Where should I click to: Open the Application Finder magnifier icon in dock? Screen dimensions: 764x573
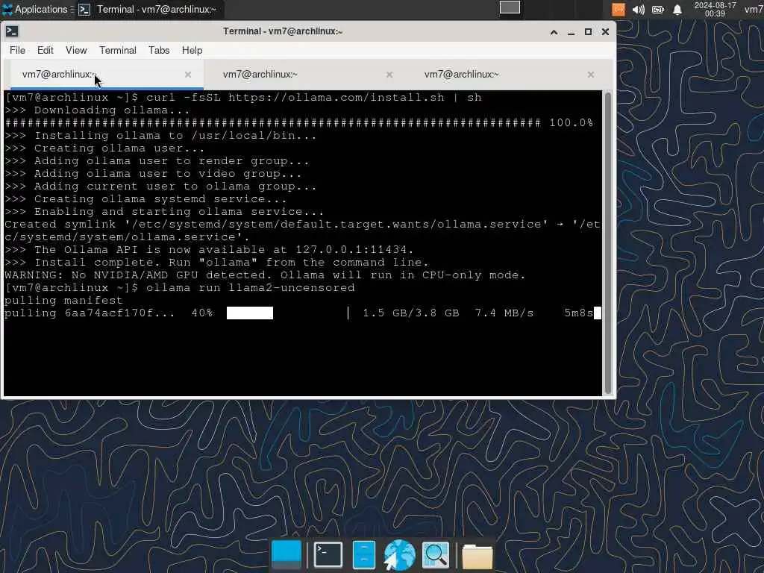click(435, 554)
